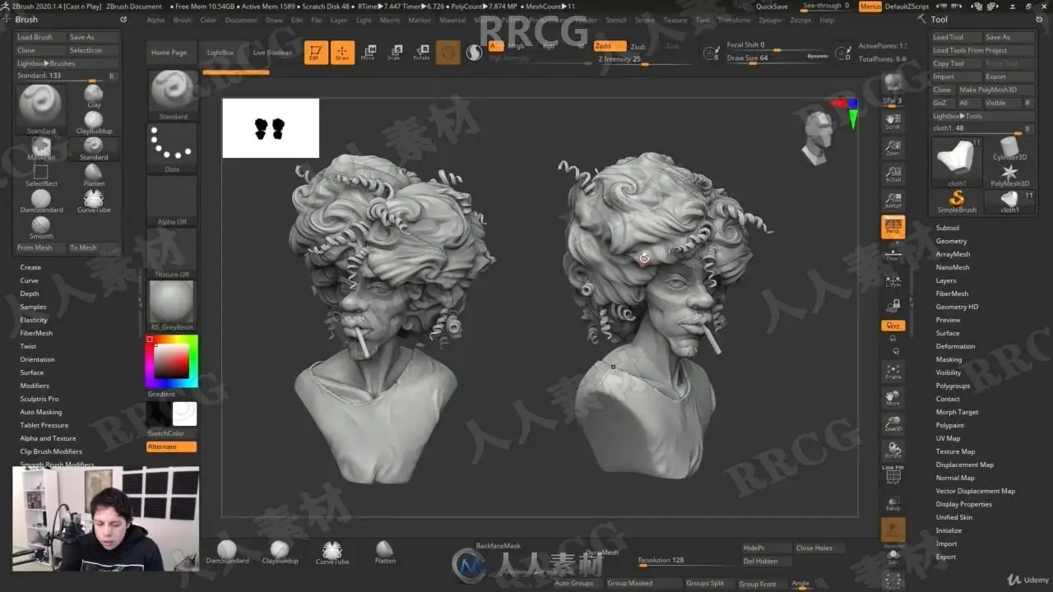Toggle L.Sym local symmetry
The height and width of the screenshot is (592, 1053).
pos(893,280)
